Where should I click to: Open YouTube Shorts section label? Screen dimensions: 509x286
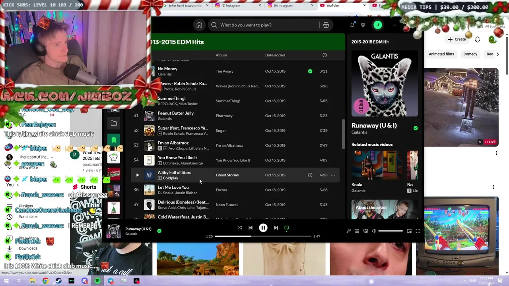88,187
